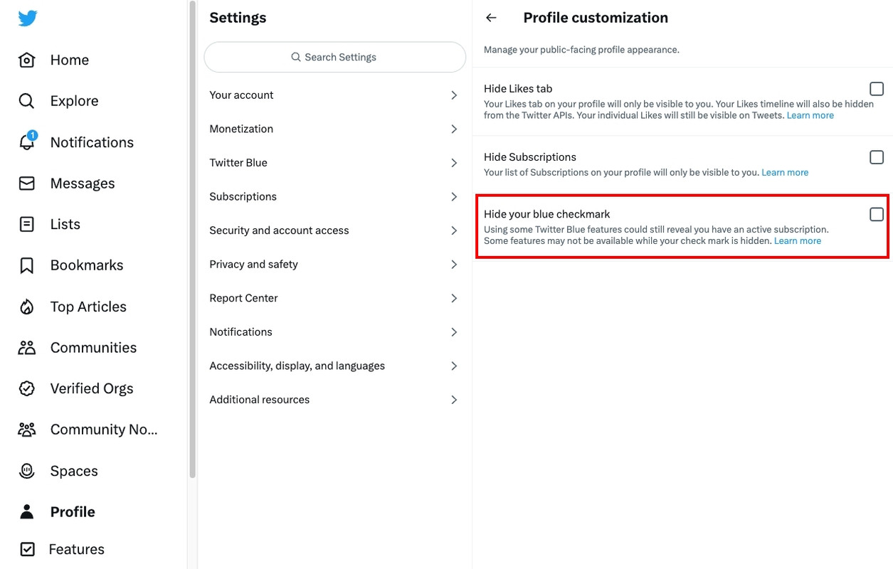The width and height of the screenshot is (893, 569).
Task: Go to Bookmarks icon in sidebar
Action: [26, 265]
